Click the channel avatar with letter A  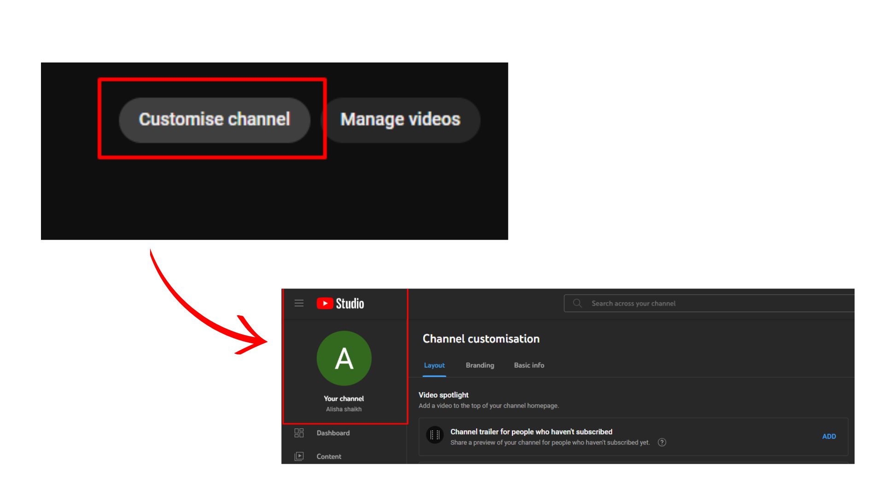[343, 358]
